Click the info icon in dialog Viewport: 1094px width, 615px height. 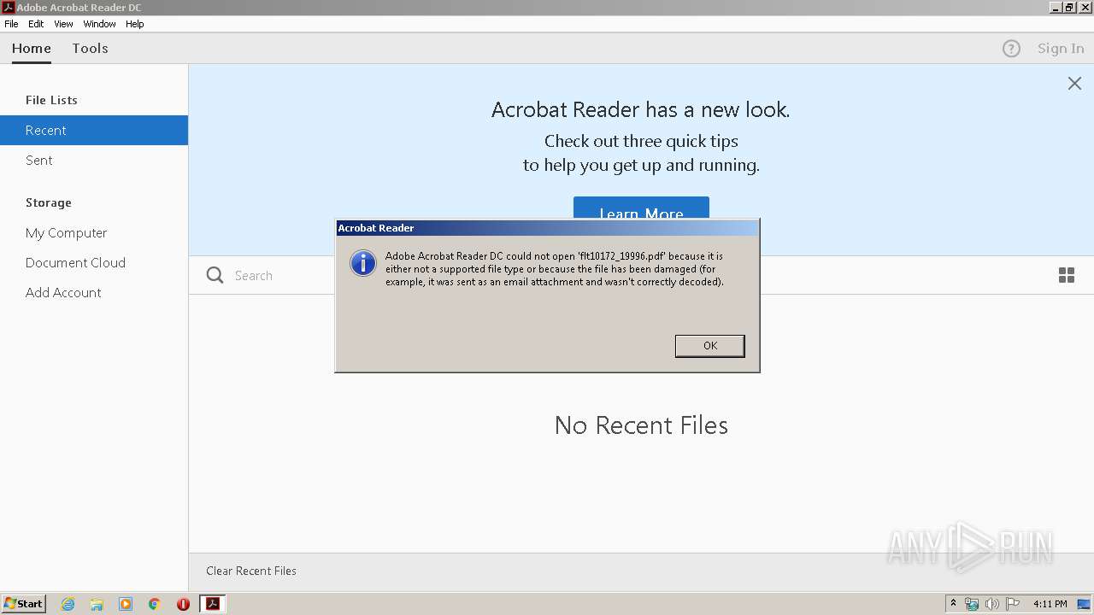coord(363,263)
